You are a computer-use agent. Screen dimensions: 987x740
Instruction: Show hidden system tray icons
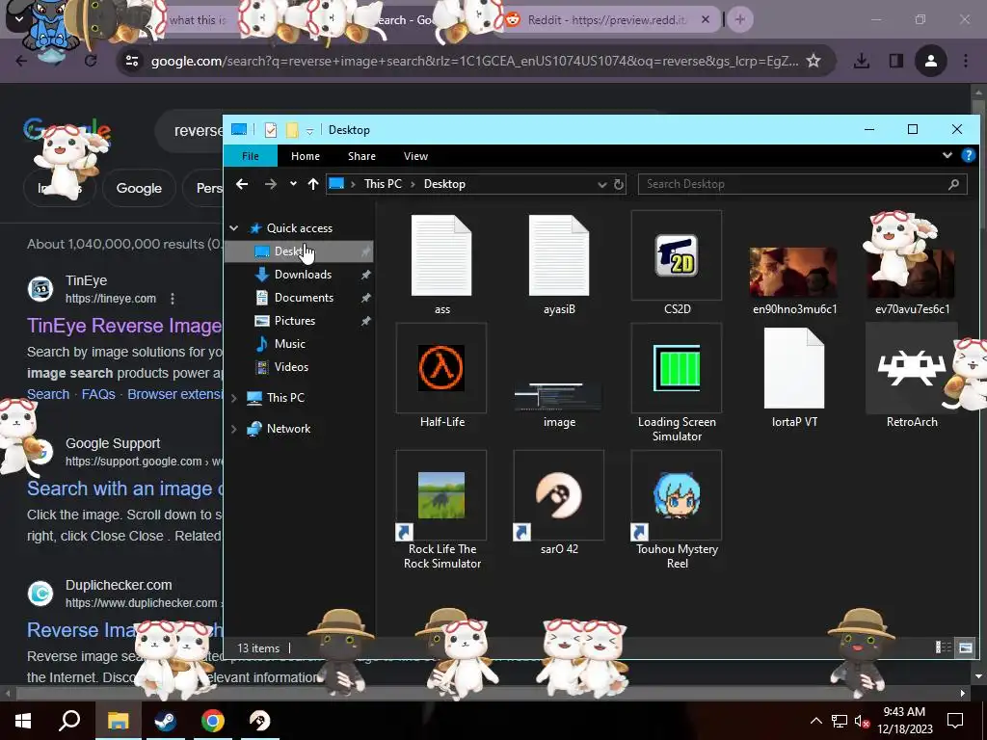click(815, 721)
